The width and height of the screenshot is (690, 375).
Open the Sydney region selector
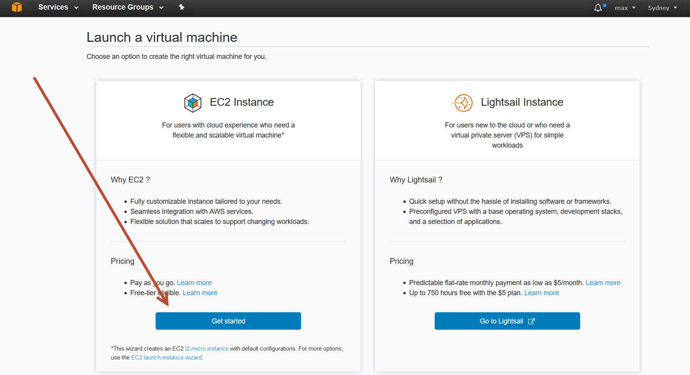662,8
